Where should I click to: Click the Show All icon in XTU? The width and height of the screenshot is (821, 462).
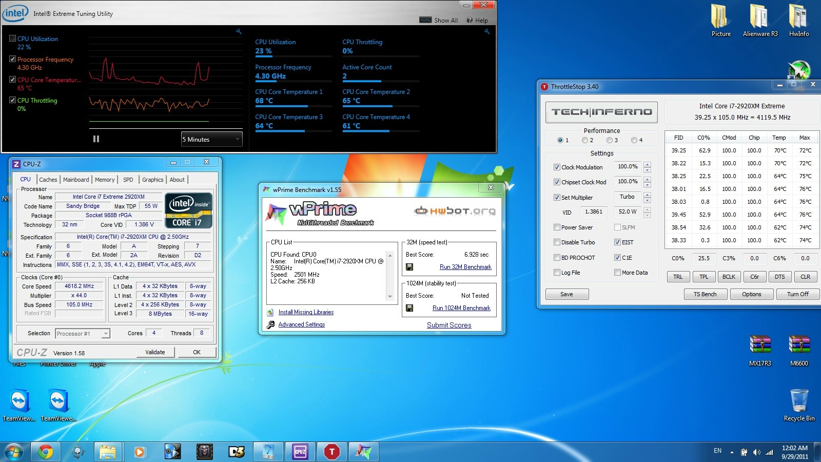point(425,20)
